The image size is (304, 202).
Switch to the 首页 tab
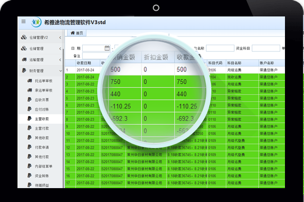pyautogui.click(x=77, y=33)
